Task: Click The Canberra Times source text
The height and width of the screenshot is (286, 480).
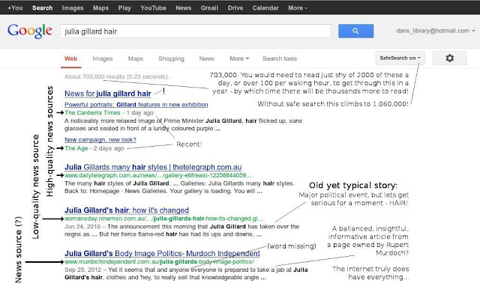Action: click(92, 113)
